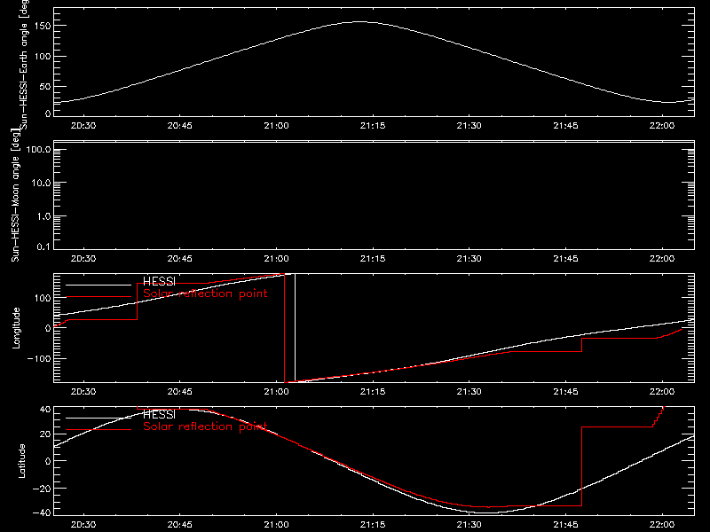Screen dimensions: 710x532
Task: Select Solar reflection point legend in Longitude plot
Action: click(x=205, y=293)
